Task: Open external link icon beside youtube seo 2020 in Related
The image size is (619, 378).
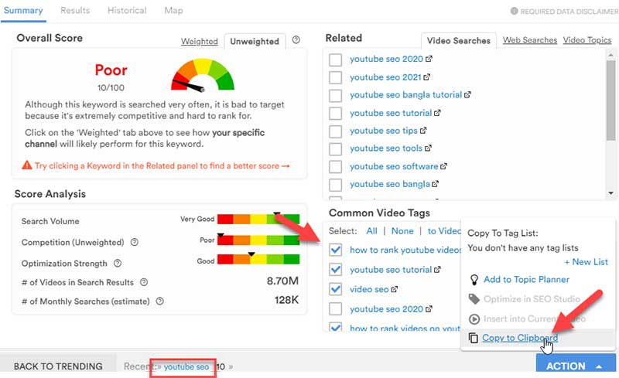Action: [x=429, y=59]
